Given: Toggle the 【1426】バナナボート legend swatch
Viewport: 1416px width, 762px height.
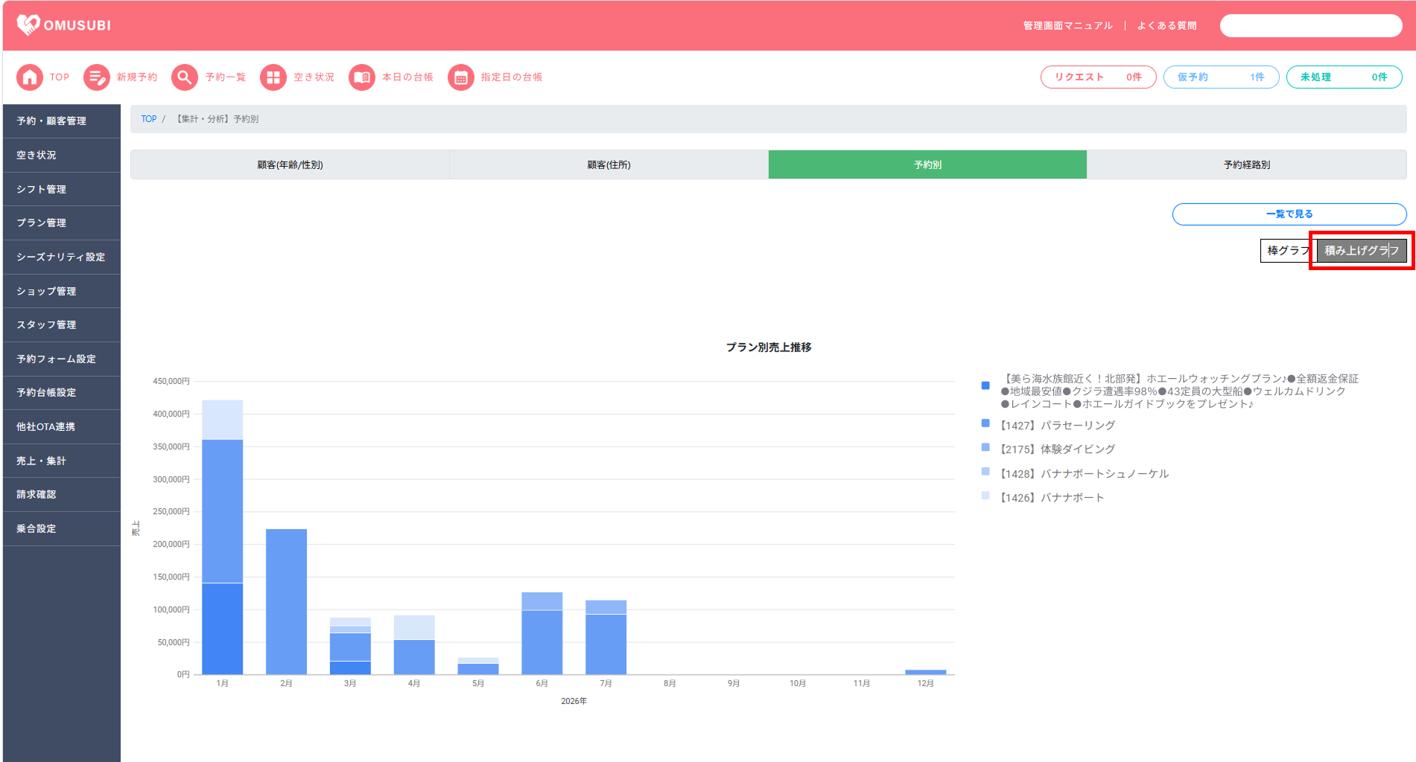Looking at the screenshot, I should pyautogui.click(x=985, y=496).
